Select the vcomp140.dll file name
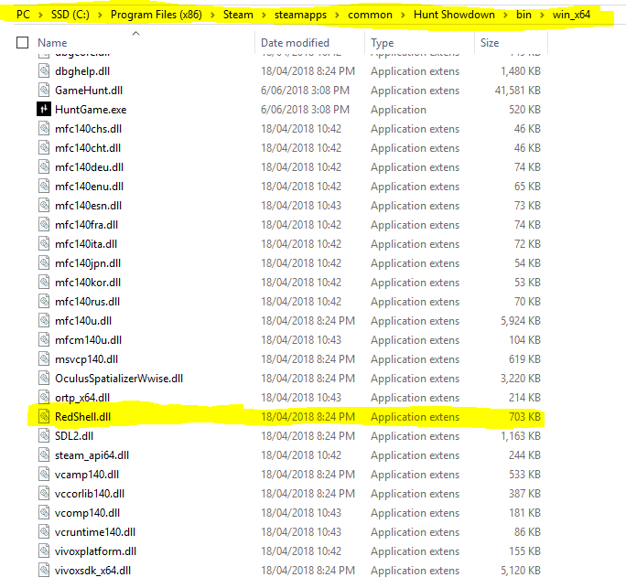 point(88,513)
